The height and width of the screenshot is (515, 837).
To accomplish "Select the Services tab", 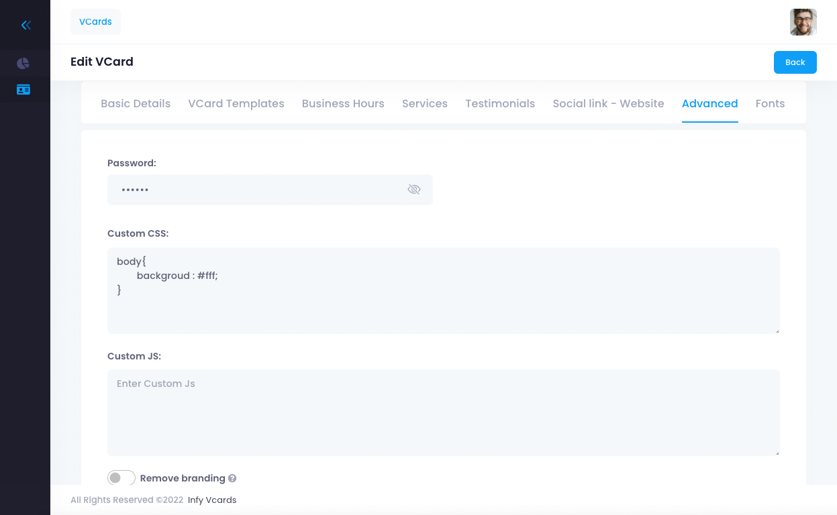I will [x=425, y=104].
